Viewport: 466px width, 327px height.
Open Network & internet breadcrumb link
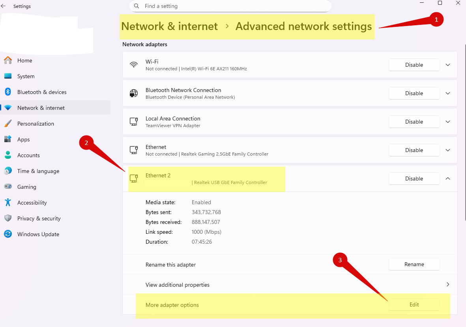(x=169, y=26)
